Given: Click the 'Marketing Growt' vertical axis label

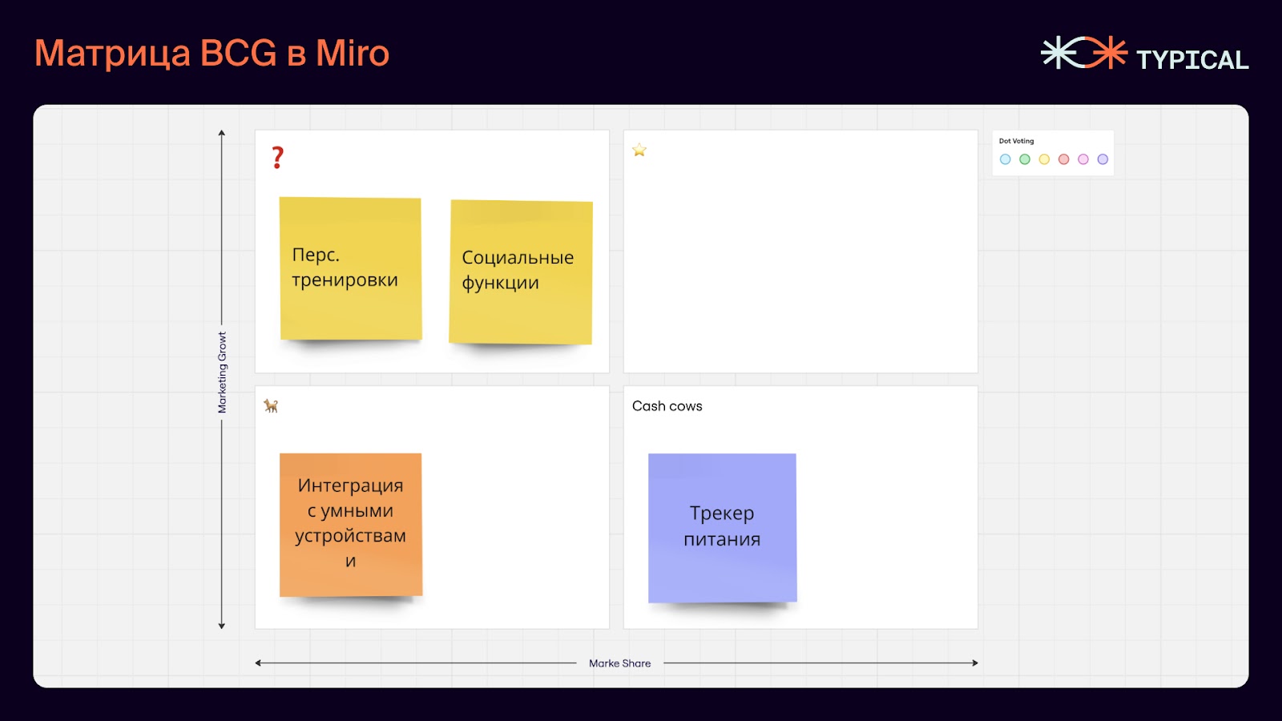Looking at the screenshot, I should pos(222,373).
